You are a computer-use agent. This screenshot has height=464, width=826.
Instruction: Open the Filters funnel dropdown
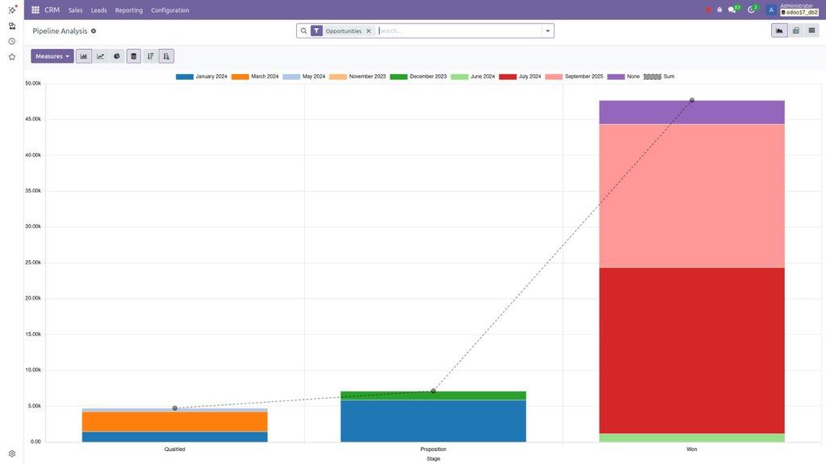(315, 30)
